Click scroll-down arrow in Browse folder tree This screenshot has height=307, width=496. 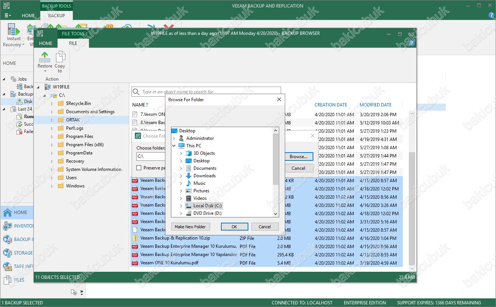[275, 214]
